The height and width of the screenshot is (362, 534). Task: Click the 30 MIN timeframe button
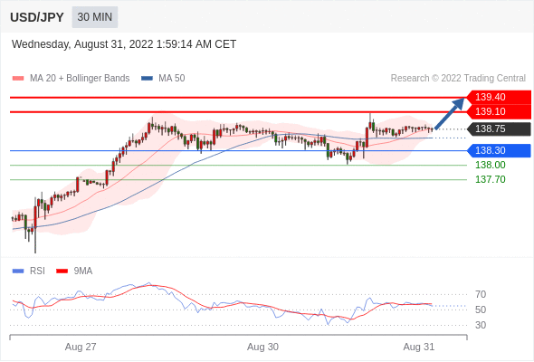tap(95, 17)
